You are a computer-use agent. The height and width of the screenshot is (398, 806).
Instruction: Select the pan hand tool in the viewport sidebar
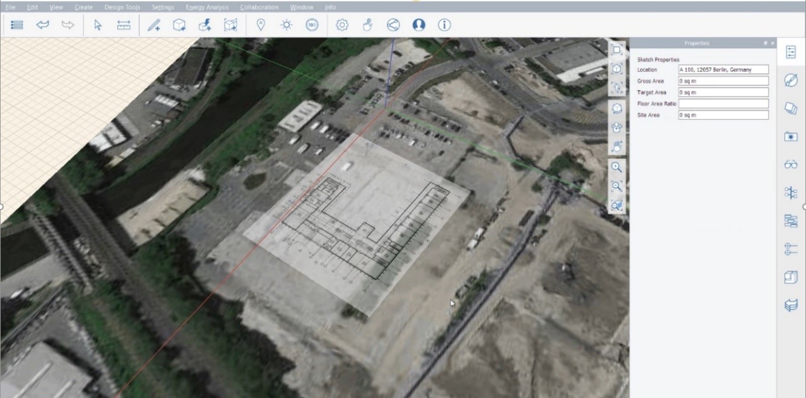(617, 147)
